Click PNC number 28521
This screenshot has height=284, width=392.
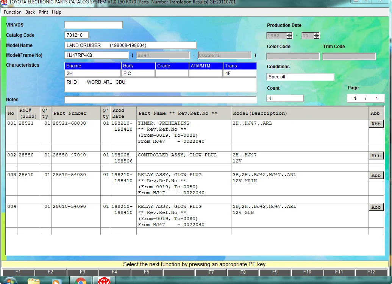pyautogui.click(x=26, y=123)
